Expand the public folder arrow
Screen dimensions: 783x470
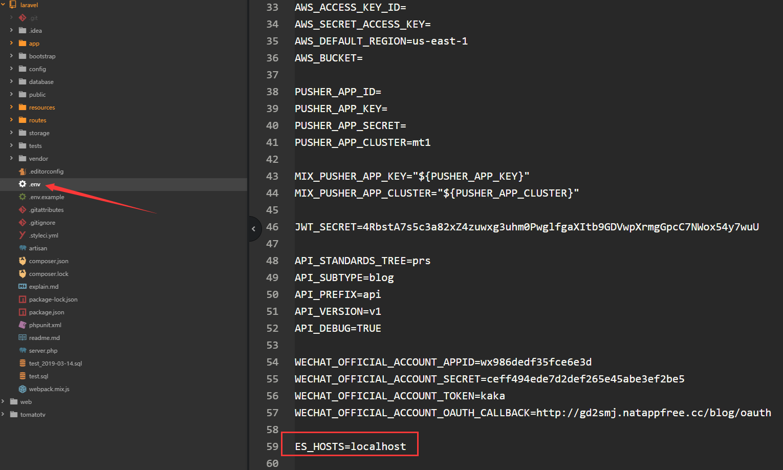click(x=12, y=94)
